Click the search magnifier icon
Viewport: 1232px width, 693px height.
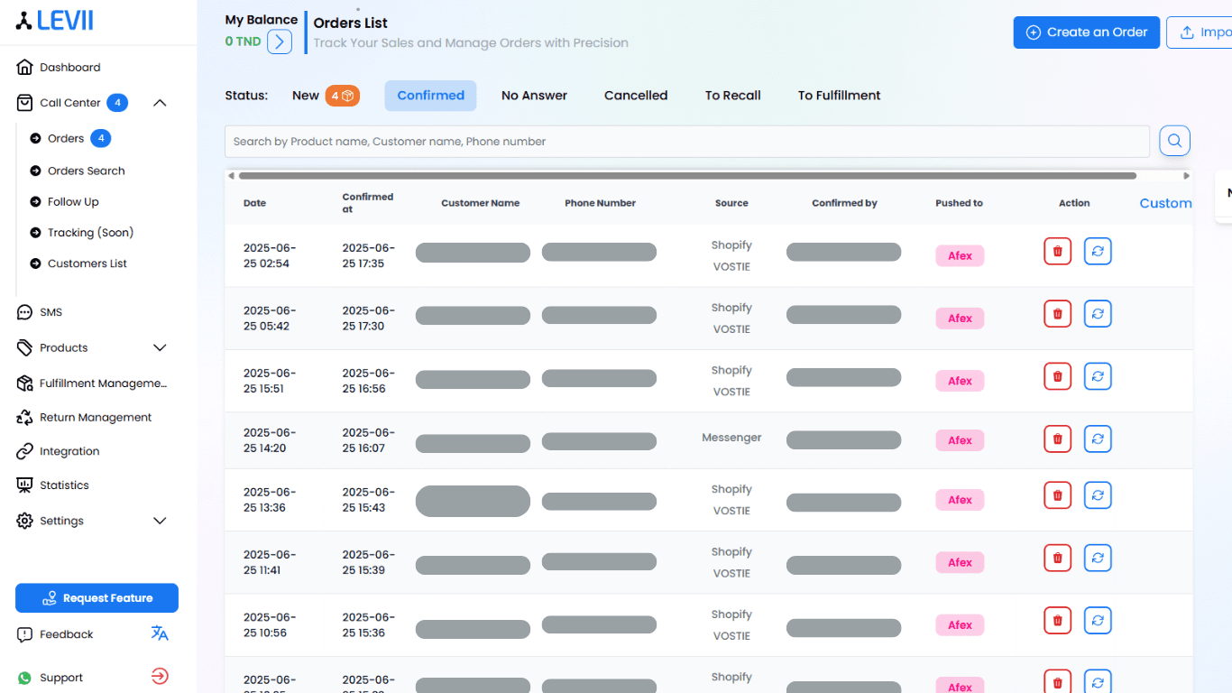coord(1174,140)
